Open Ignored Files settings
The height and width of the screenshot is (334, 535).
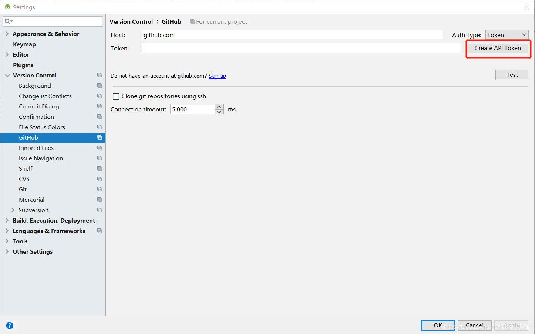click(36, 148)
